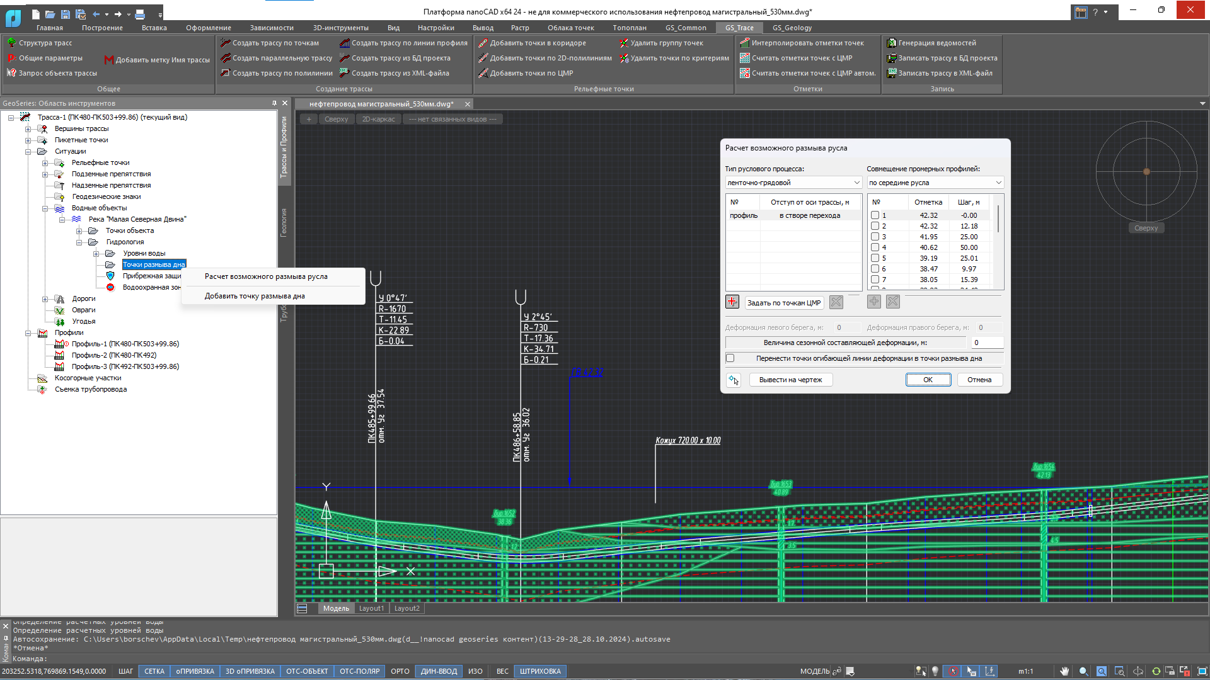Screen dimensions: 1210x680
Task: Click the Генерация ведомостей icon
Action: point(891,43)
